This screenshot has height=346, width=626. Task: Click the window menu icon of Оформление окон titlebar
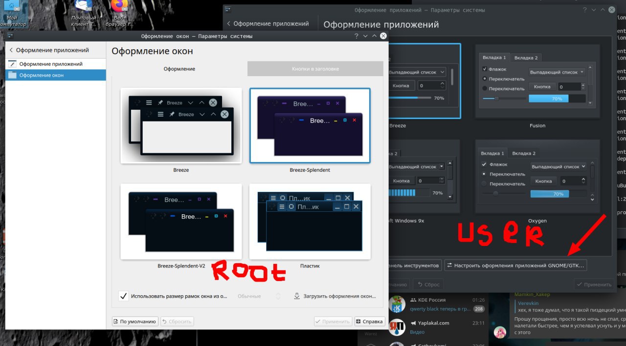coord(10,36)
